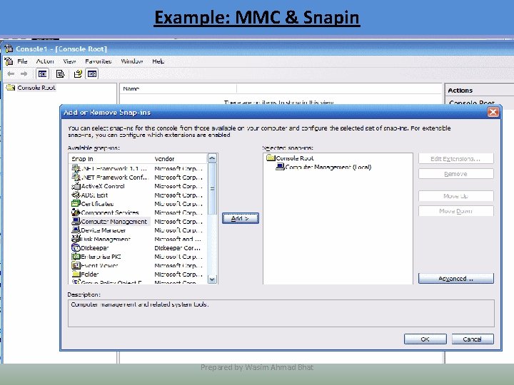Click the 'Diskeeper Cor...' vendor cell
Screen dimensions: 514x385
pos(177,248)
